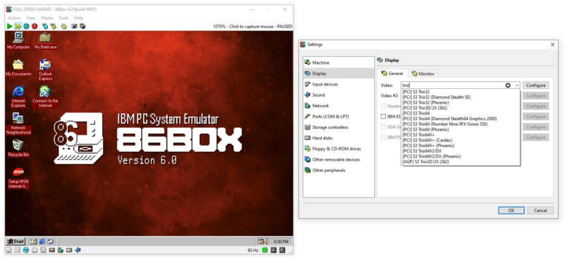Open the Other peripherals category
This screenshot has height=259, width=566.
339,170
